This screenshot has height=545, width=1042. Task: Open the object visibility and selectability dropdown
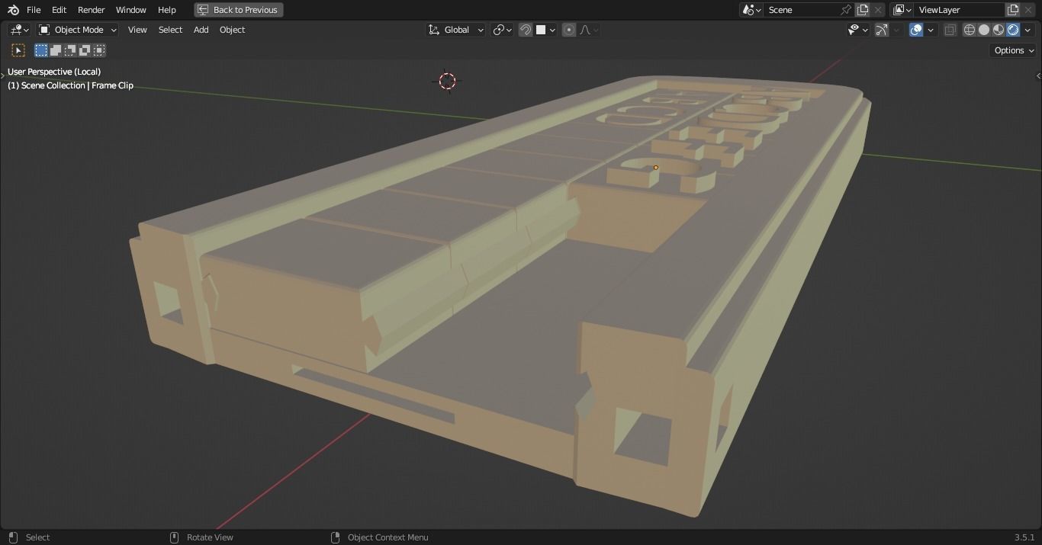[858, 30]
